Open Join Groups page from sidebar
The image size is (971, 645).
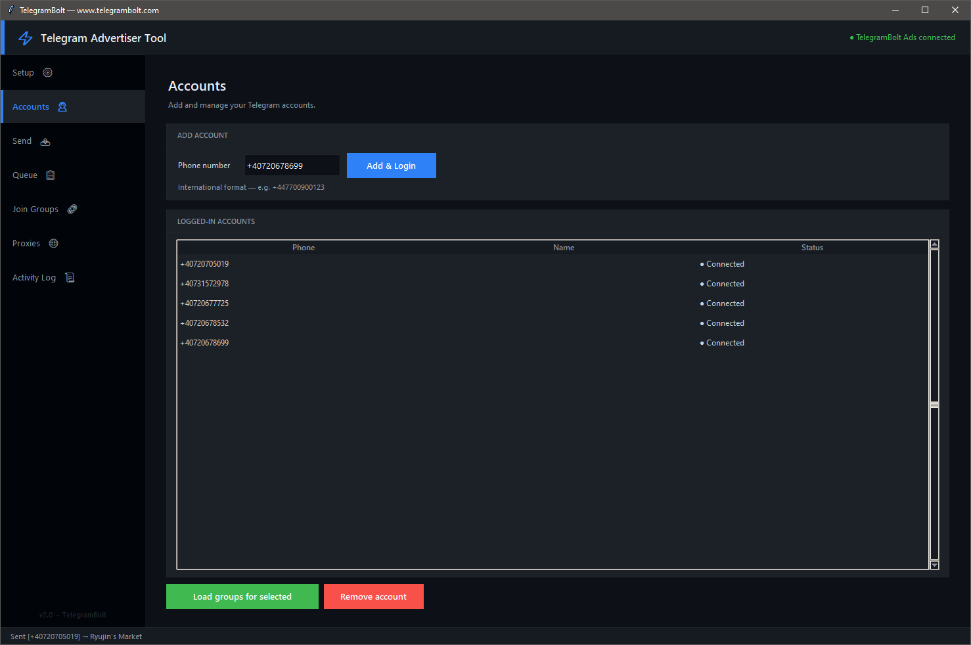coord(72,210)
